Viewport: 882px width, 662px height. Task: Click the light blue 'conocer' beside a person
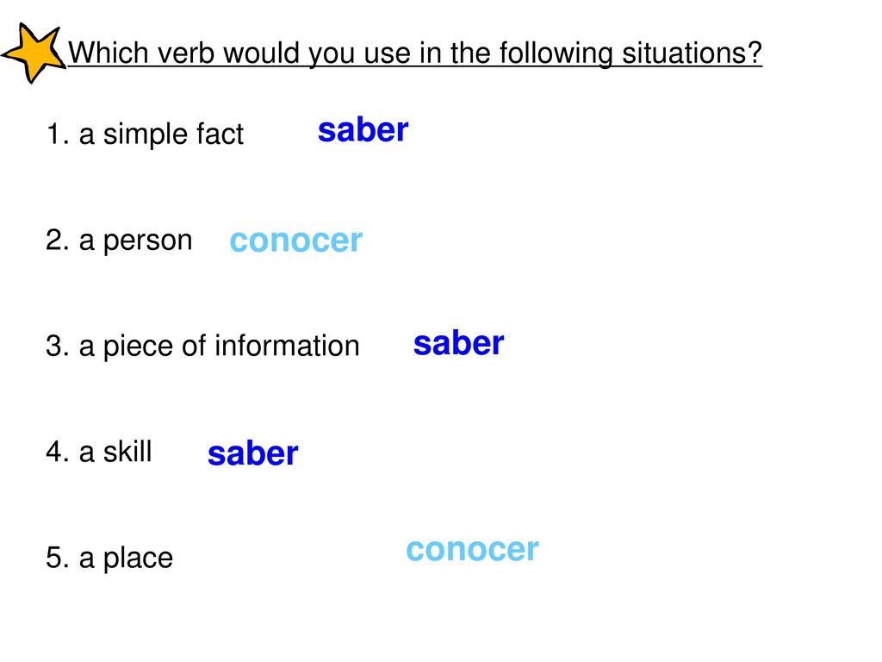pyautogui.click(x=296, y=241)
